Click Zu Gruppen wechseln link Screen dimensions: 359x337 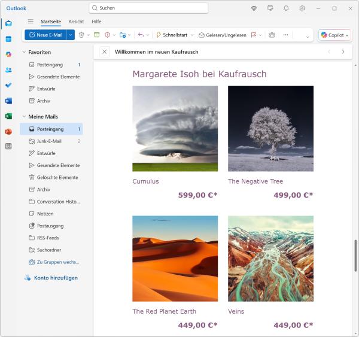[x=54, y=262]
